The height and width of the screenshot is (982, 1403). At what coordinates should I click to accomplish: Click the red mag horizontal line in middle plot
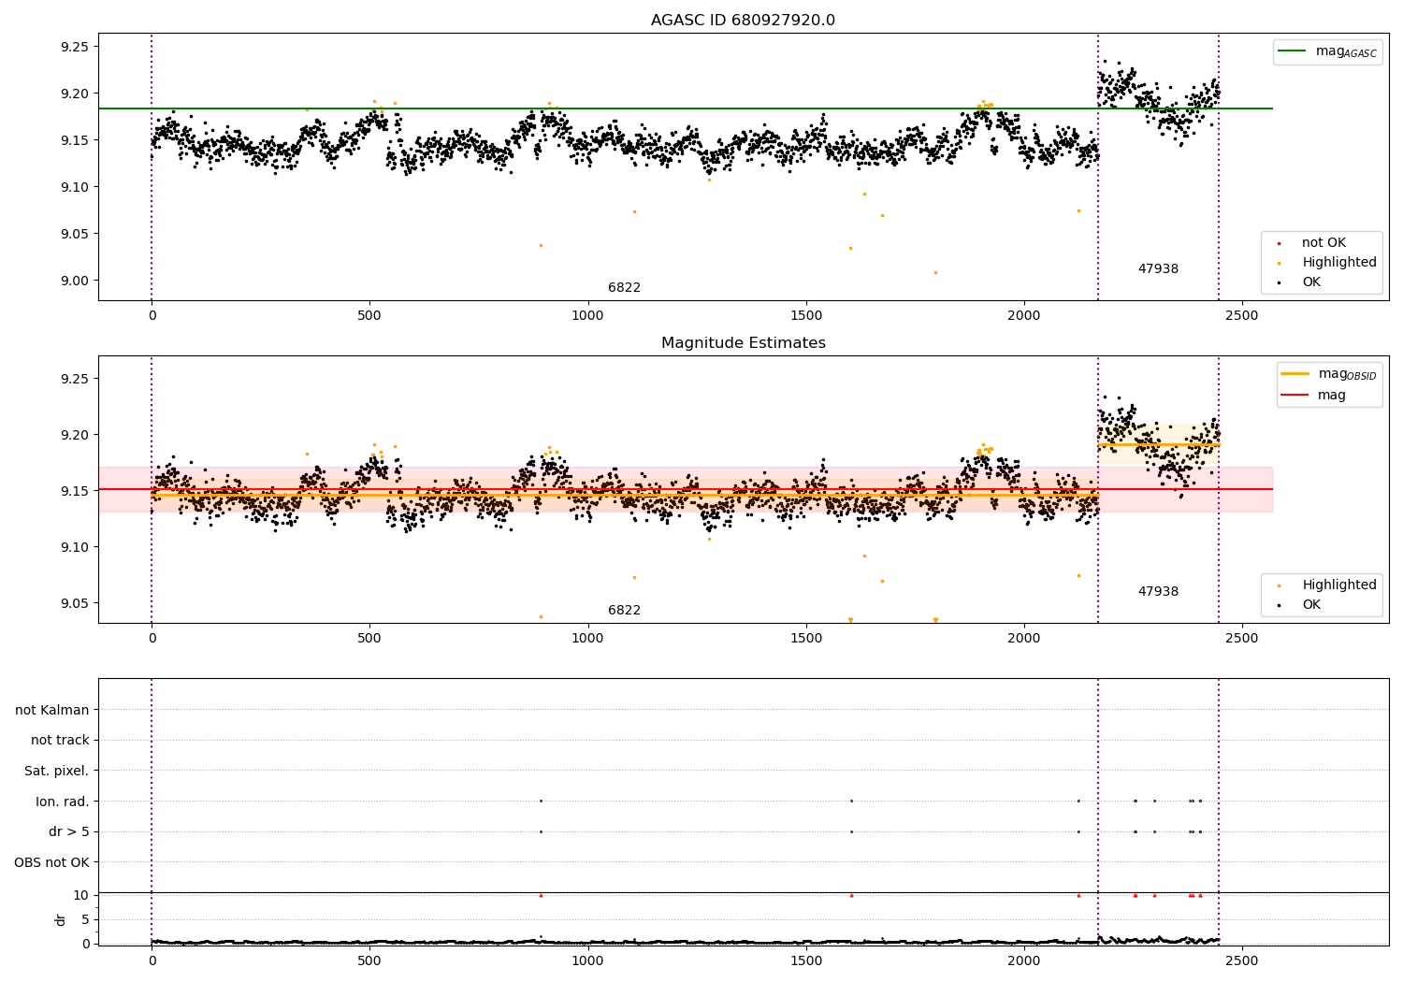click(685, 489)
